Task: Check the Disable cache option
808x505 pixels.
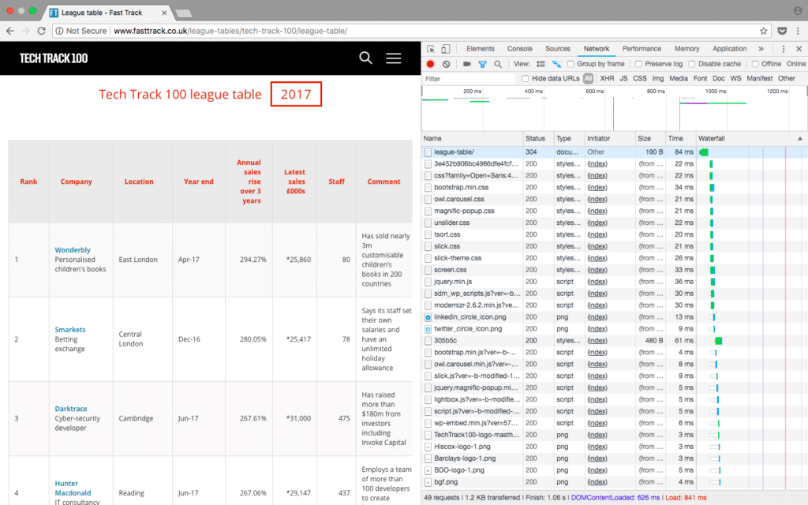Action: [x=692, y=64]
